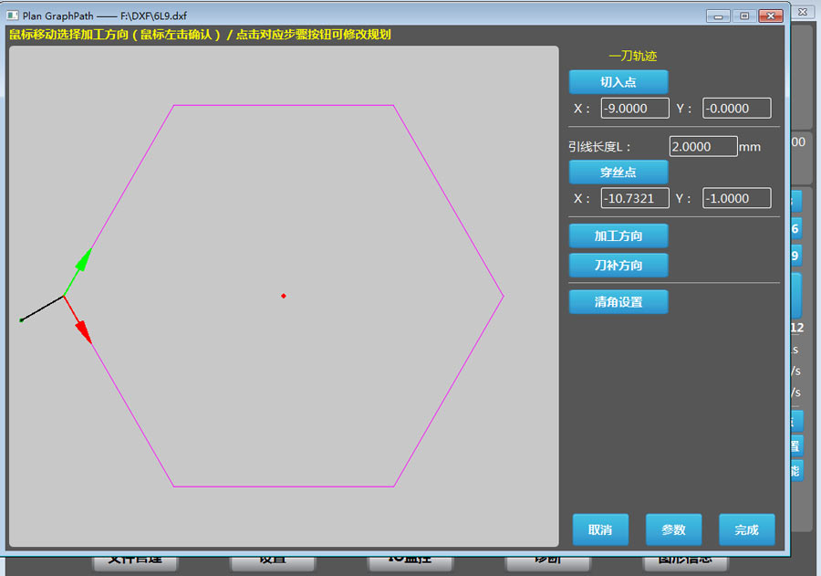Edit the 穿丝点 X field showing -10.7321

(x=635, y=198)
